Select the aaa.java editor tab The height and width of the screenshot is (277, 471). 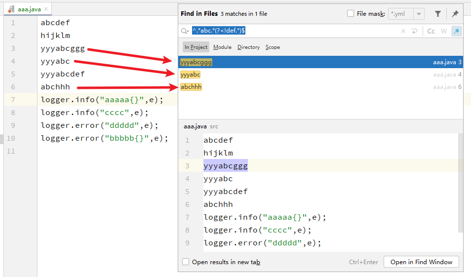click(29, 9)
